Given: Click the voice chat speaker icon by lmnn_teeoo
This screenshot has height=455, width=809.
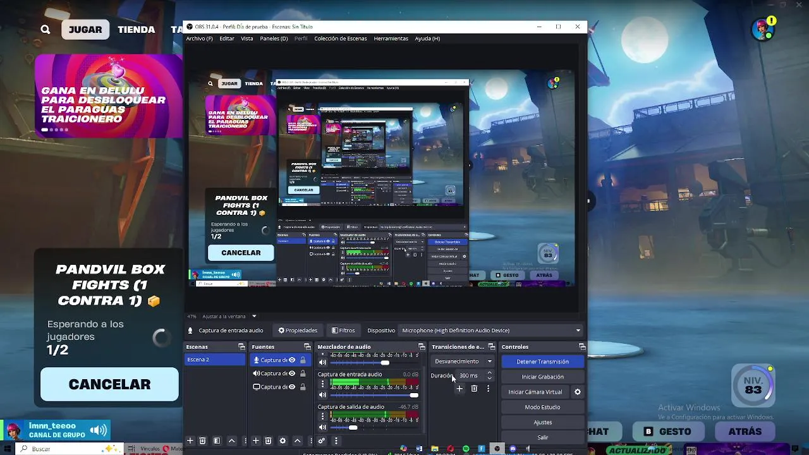Looking at the screenshot, I should (x=98, y=430).
